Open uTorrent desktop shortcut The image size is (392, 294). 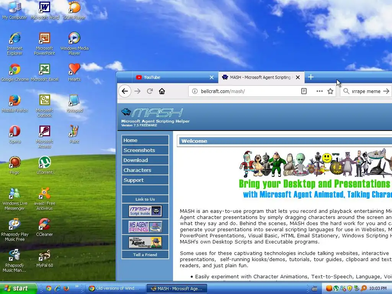44,165
